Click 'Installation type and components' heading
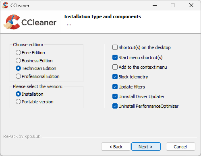Screen dimensions: 201x156 pos(102,16)
